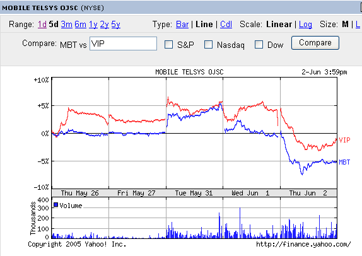Screen dimensions: 362x256
Task: Click the -5% axis label
Action: 43,161
